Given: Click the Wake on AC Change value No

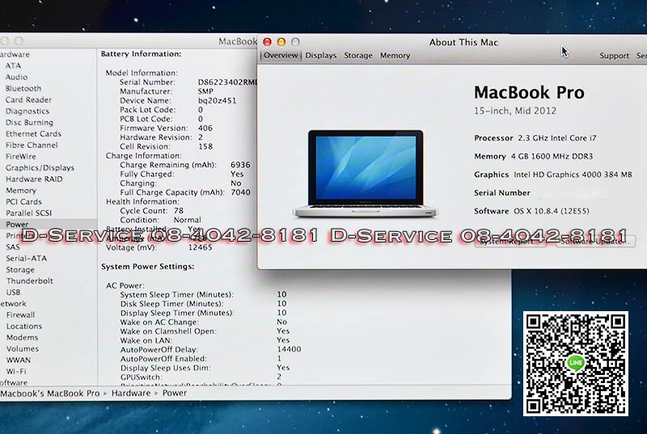Looking at the screenshot, I should (281, 322).
